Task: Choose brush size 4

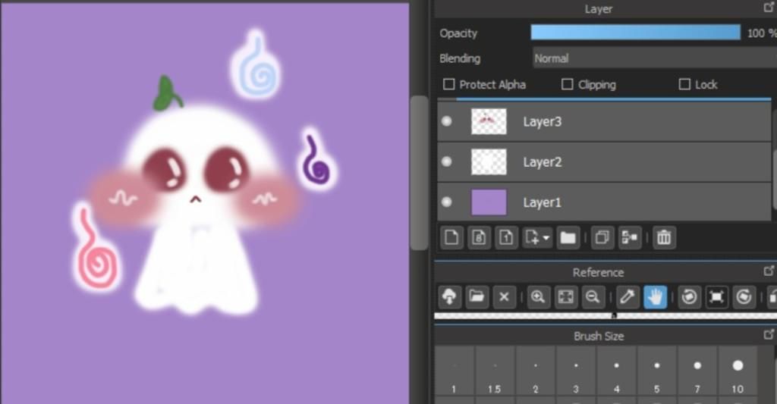Action: click(617, 371)
